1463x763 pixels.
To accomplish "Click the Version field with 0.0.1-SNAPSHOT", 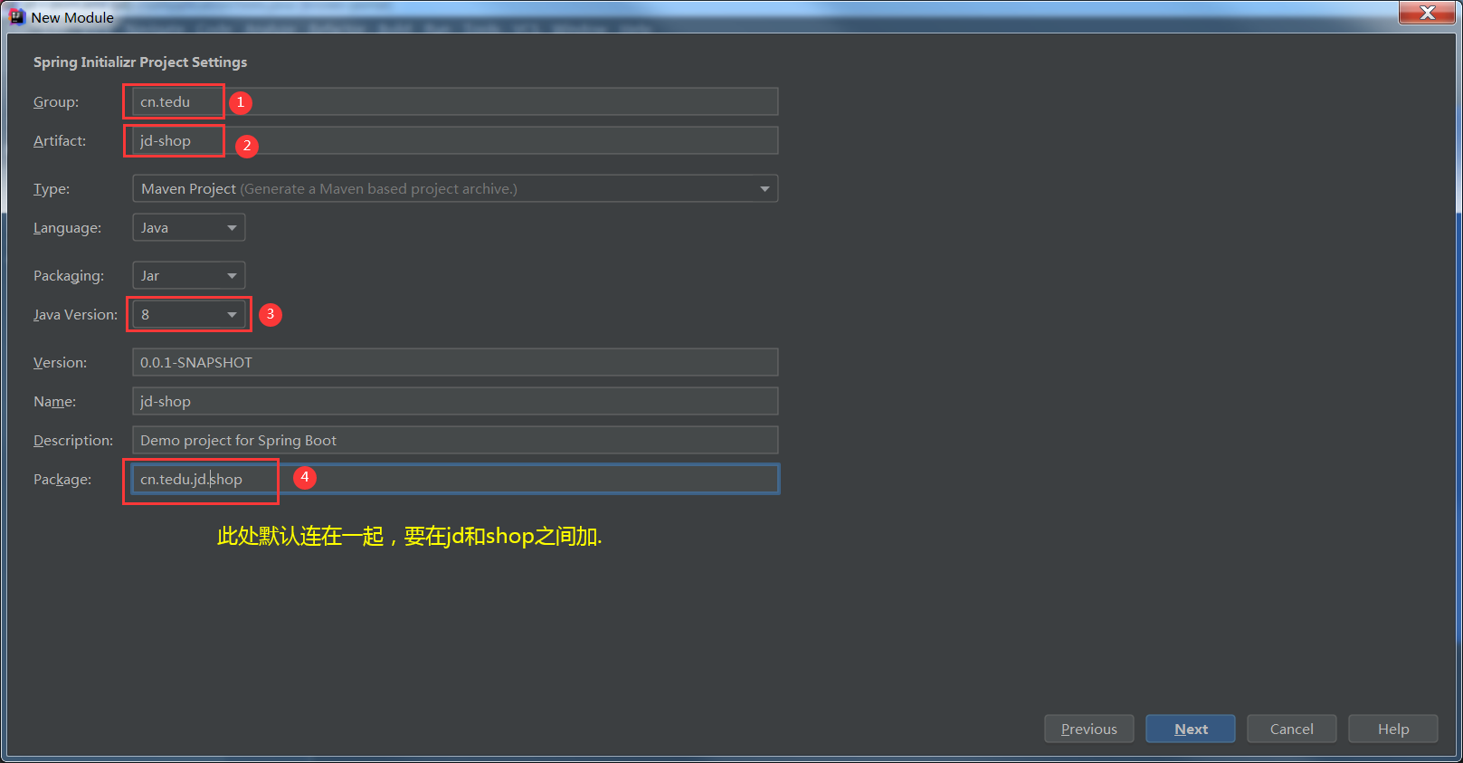I will coord(455,362).
